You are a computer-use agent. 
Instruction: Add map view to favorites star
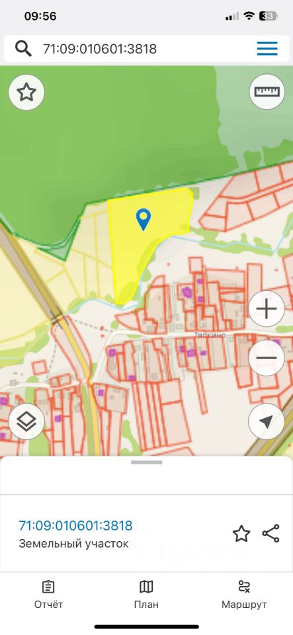click(26, 93)
